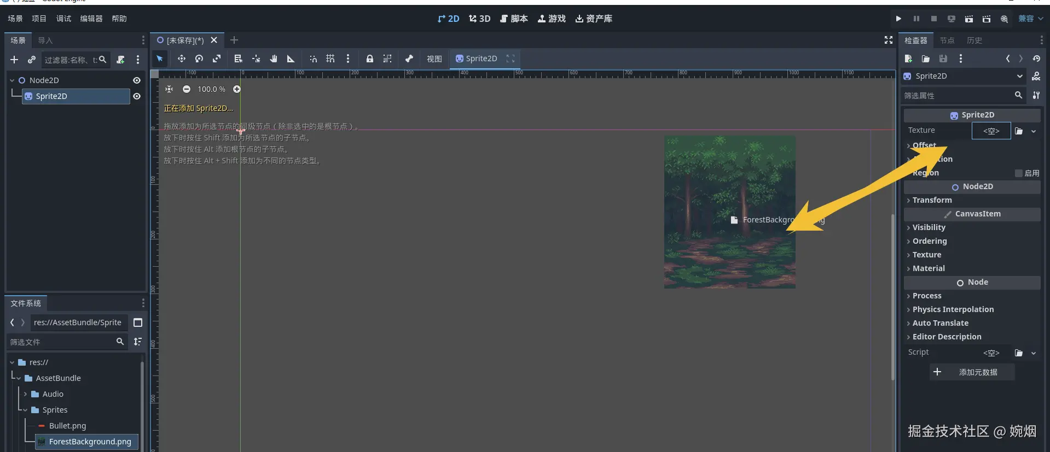Click the 添加元数据 add metadata button
1050x452 pixels.
[972, 372]
